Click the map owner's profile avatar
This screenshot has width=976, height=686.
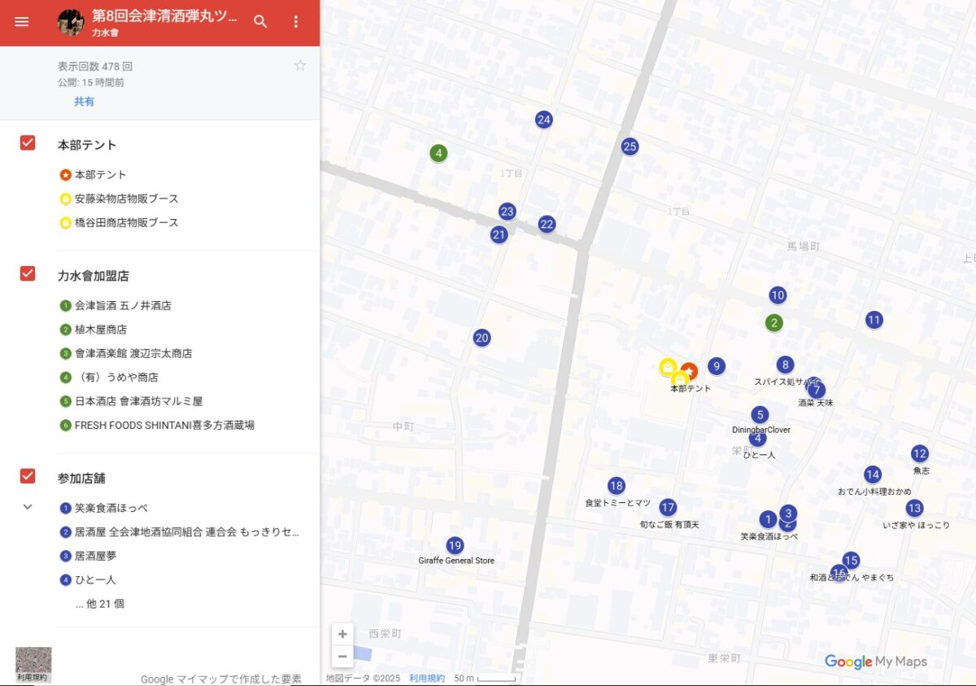(x=71, y=22)
